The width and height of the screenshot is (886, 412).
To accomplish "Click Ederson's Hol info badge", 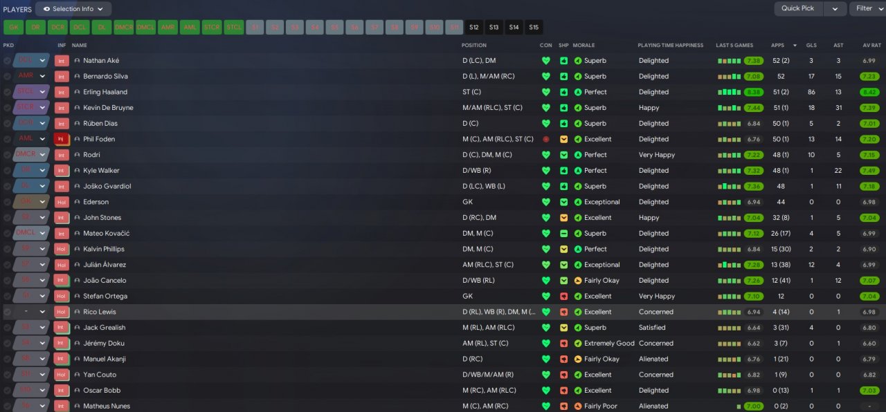I will pos(62,202).
